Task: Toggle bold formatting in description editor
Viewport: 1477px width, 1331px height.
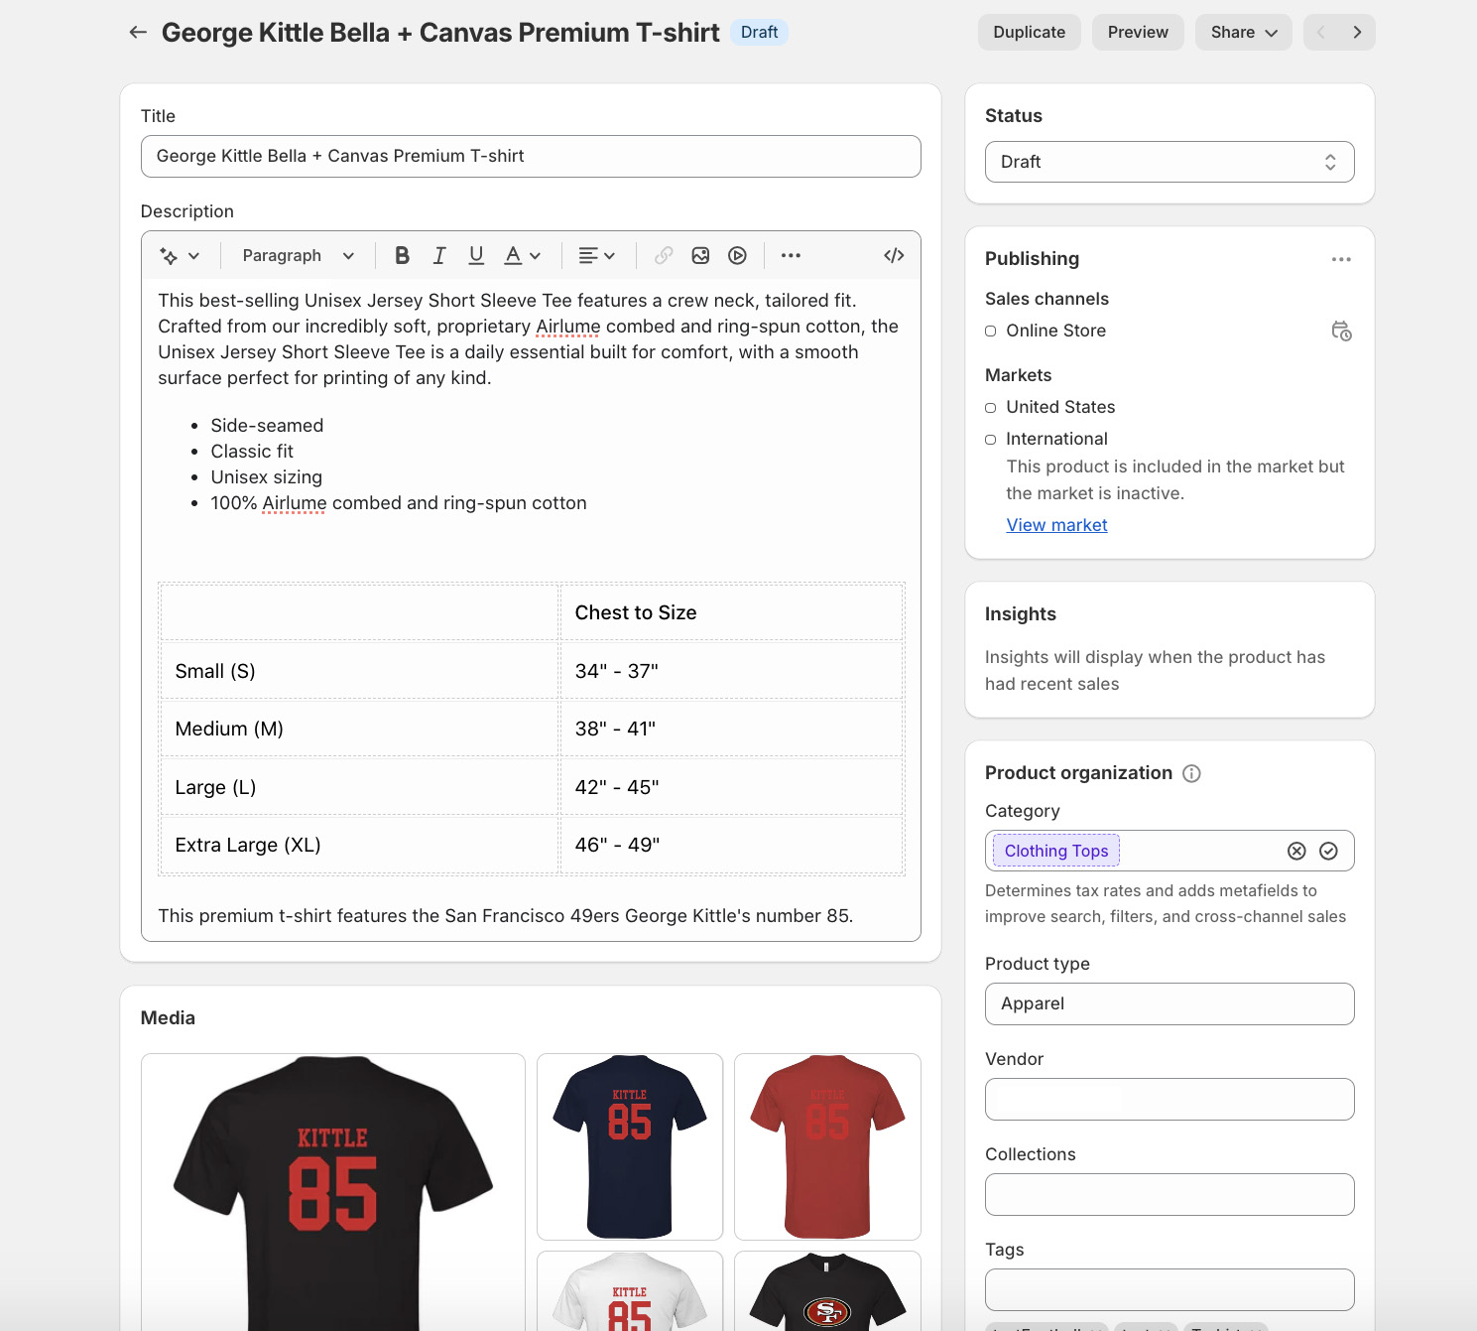Action: tap(402, 256)
